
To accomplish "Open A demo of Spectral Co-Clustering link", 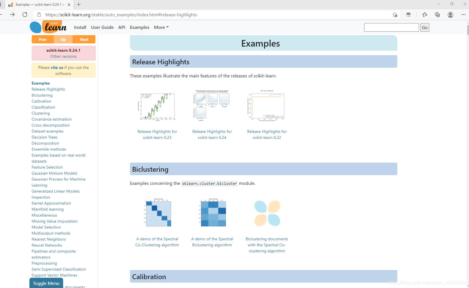I will (x=157, y=242).
